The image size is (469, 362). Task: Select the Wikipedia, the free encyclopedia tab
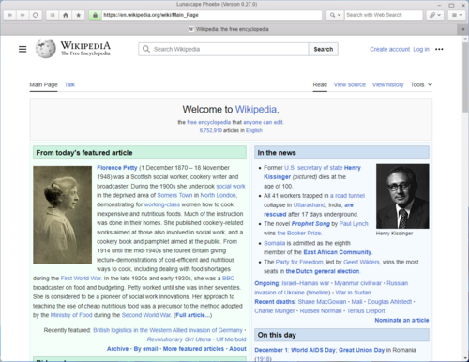[x=229, y=29]
